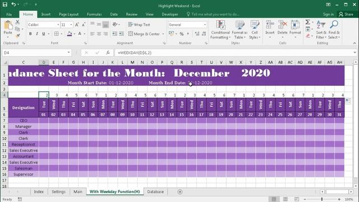Open the number format General dropdown
359x202 pixels.
205,25
